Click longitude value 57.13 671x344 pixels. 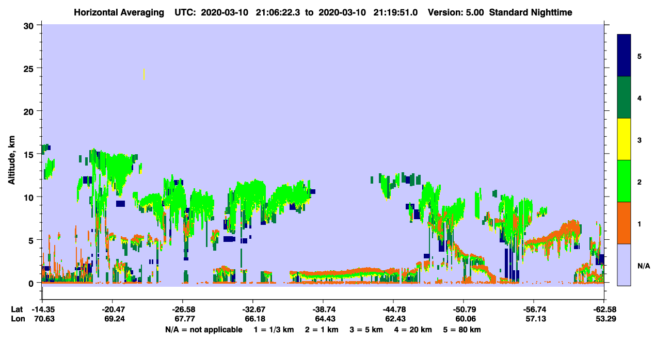pyautogui.click(x=536, y=319)
